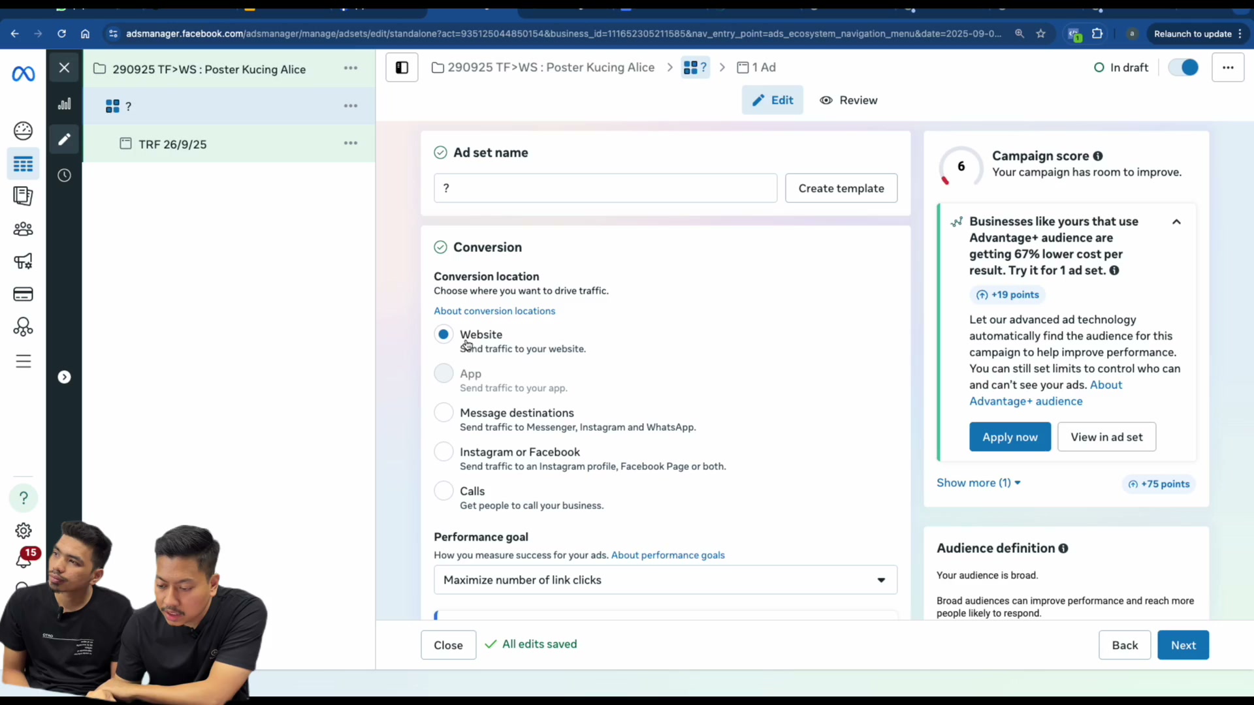1254x705 pixels.
Task: Select Website conversion location
Action: pyautogui.click(x=443, y=334)
